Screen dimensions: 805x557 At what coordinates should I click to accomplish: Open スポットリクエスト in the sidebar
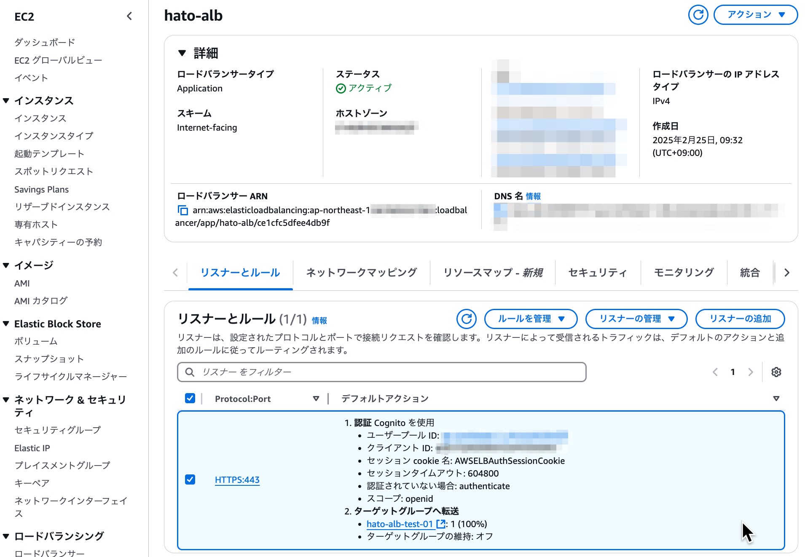54,171
